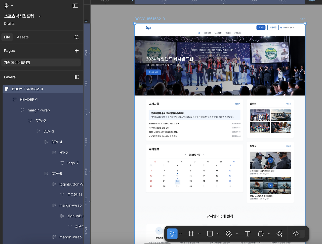322x244 pixels.
Task: Click the Drafts location label
Action: pyautogui.click(x=9, y=23)
